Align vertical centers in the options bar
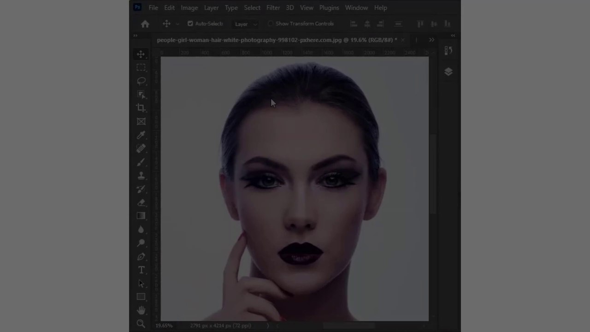The height and width of the screenshot is (332, 590). coord(434,24)
